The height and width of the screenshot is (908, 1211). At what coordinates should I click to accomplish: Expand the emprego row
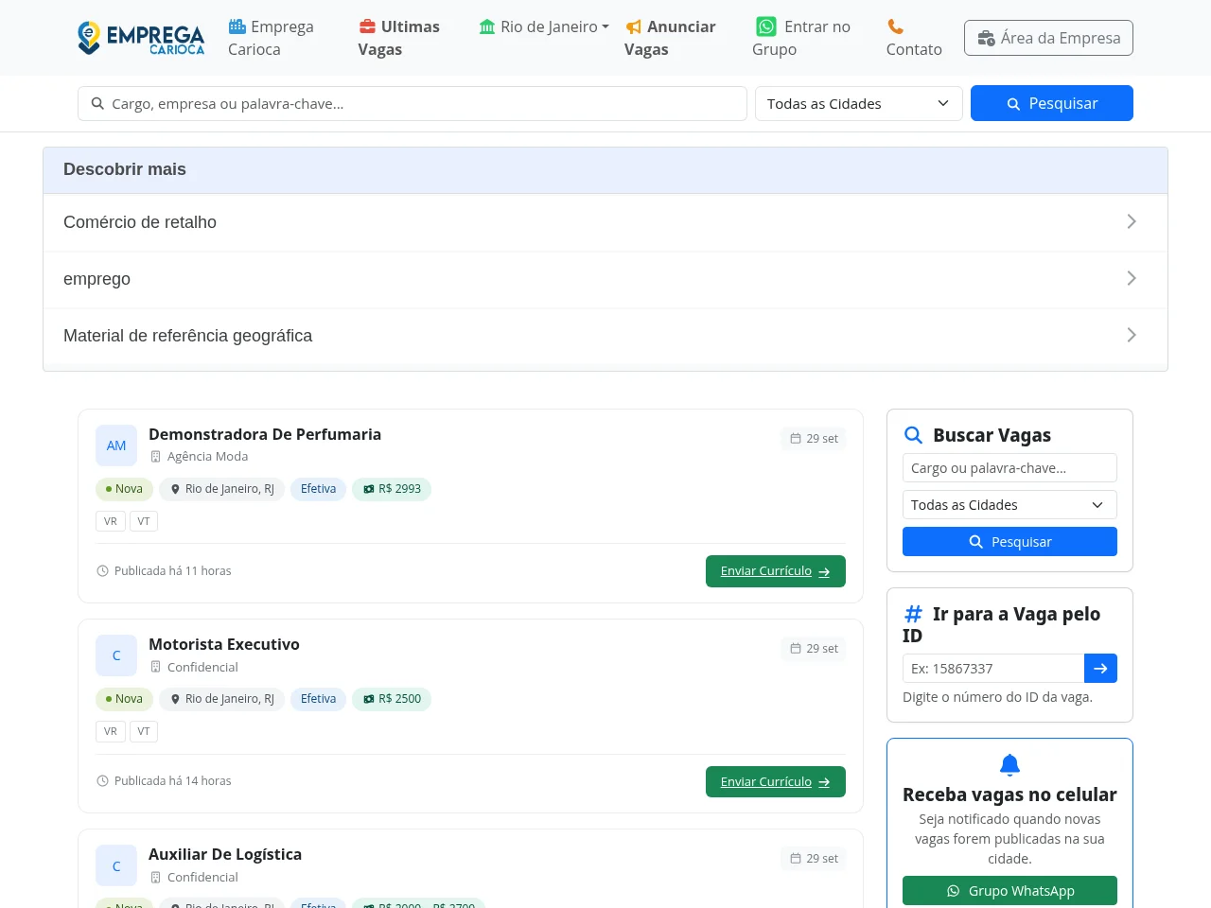tap(605, 279)
